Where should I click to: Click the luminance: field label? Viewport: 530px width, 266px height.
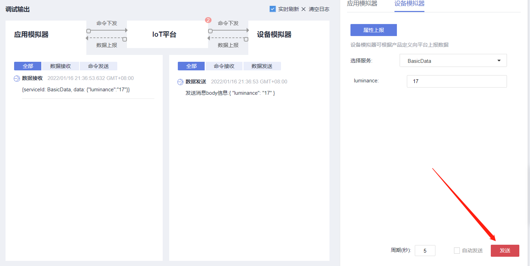[366, 81]
